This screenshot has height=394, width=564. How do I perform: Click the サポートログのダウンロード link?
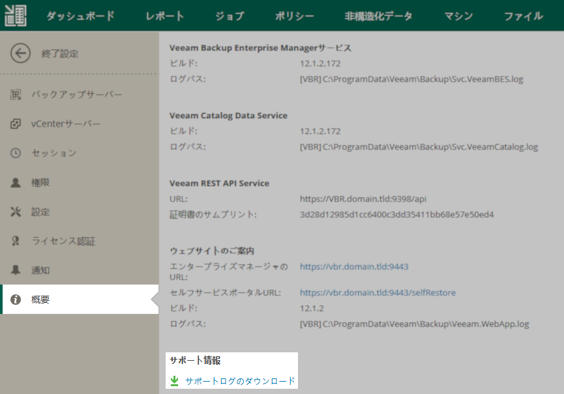(240, 381)
